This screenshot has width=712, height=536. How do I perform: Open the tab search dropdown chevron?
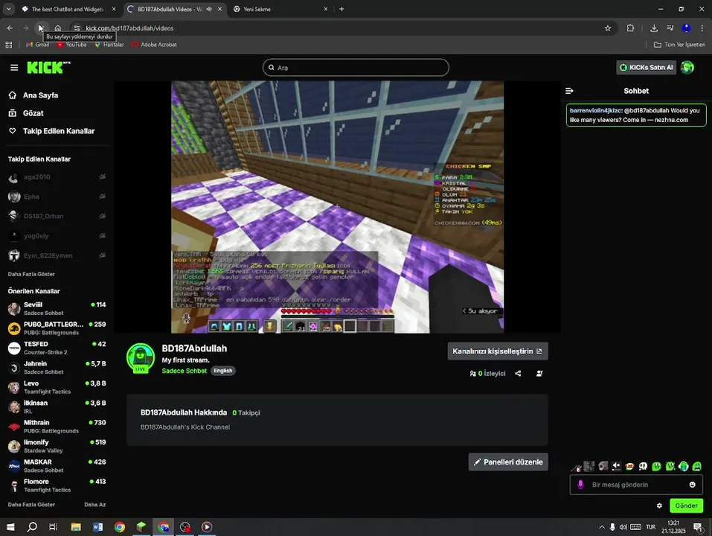point(9,9)
